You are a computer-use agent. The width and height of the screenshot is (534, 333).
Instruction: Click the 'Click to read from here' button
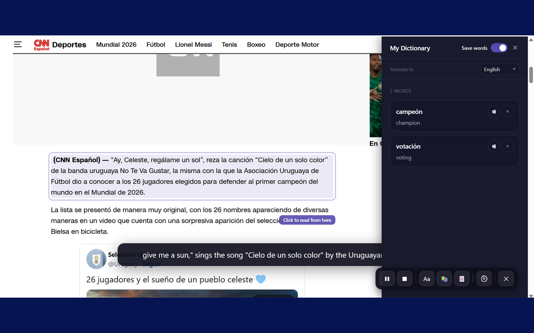[307, 220]
